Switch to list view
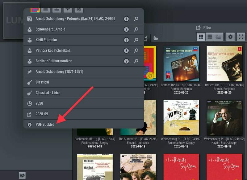The width and height of the screenshot is (247, 180). [x=219, y=37]
